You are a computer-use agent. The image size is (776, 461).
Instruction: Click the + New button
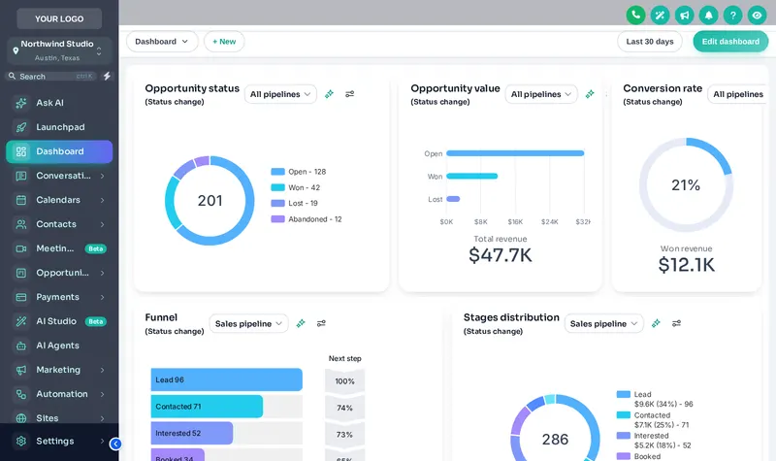click(224, 42)
